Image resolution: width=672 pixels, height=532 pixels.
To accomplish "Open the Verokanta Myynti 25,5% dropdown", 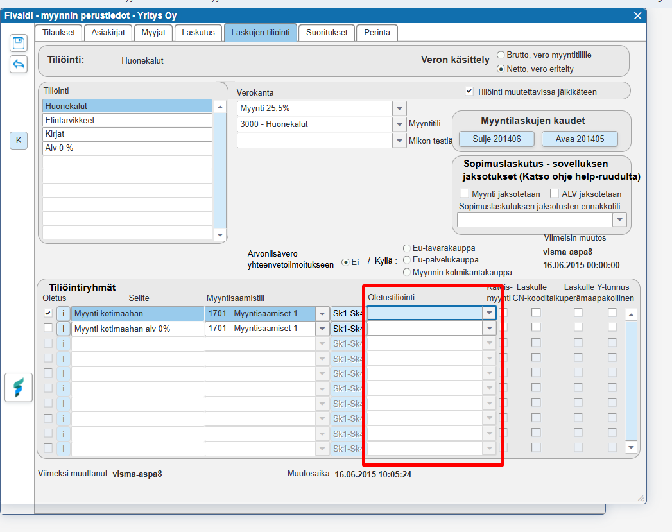I will pos(399,108).
